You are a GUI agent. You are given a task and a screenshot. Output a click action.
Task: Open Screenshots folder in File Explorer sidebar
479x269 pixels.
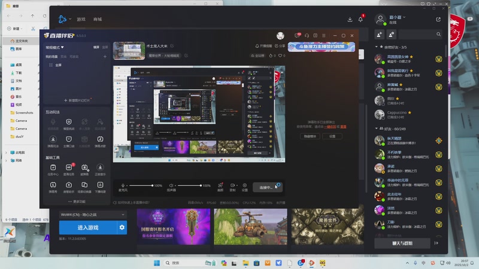[24, 113]
